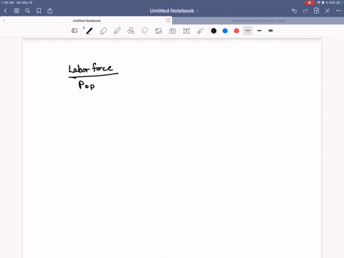This screenshot has width=344, height=258.
Task: Tap the screen recording indicator
Action: click(310, 3)
